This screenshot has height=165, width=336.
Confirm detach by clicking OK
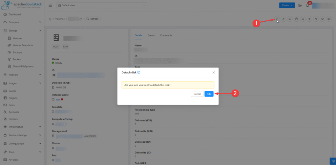(x=209, y=94)
